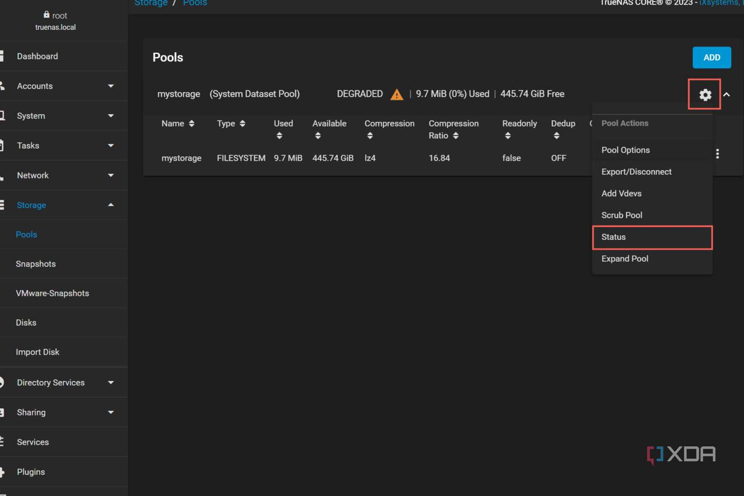The width and height of the screenshot is (744, 496).
Task: Sort by the Available column arrows
Action: click(318, 136)
